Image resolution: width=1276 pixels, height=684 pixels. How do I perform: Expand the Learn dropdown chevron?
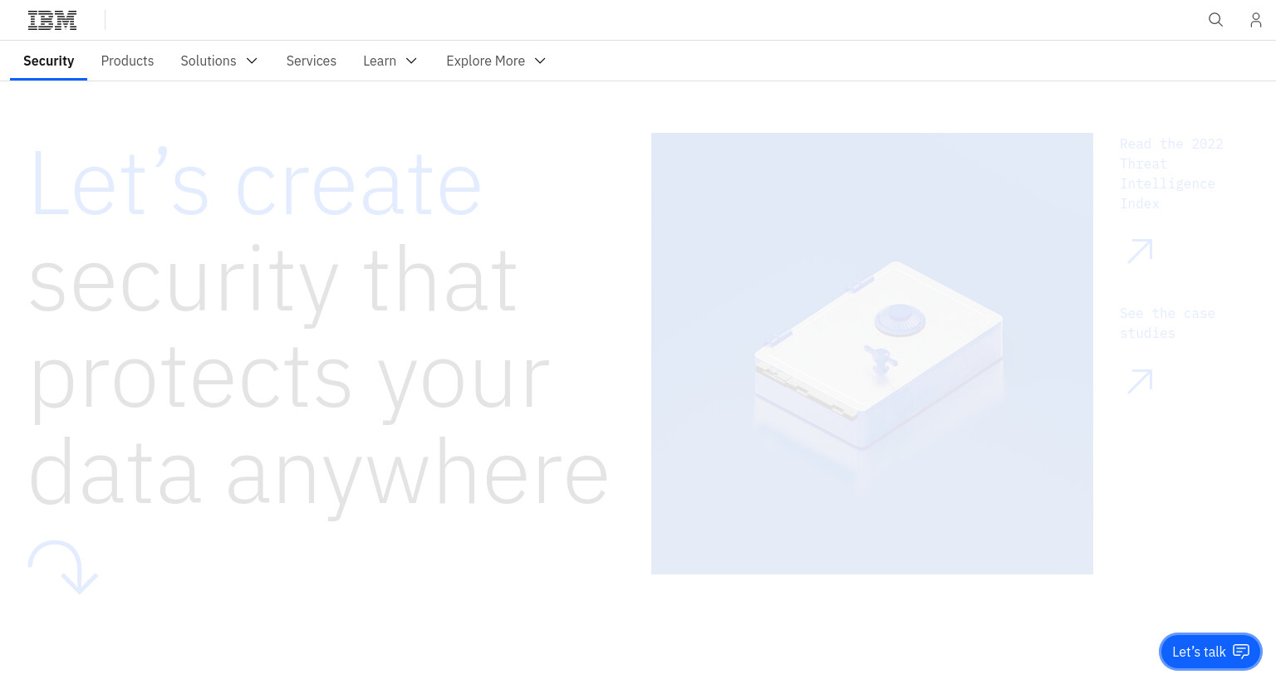411,61
